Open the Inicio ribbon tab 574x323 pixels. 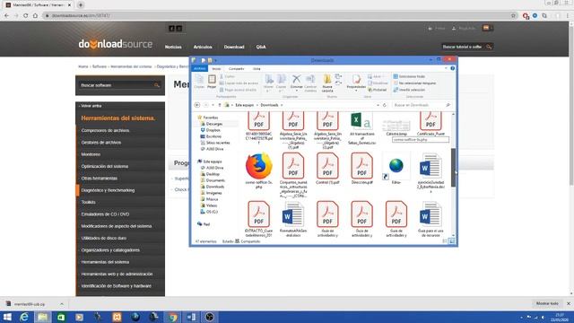click(216, 68)
